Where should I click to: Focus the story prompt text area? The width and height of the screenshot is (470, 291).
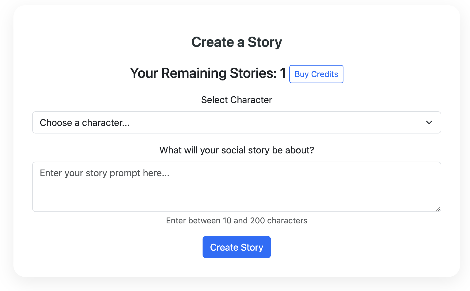click(x=236, y=186)
